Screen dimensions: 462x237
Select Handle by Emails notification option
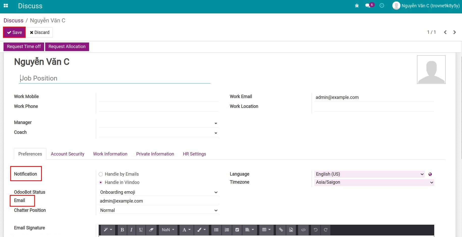(x=101, y=174)
